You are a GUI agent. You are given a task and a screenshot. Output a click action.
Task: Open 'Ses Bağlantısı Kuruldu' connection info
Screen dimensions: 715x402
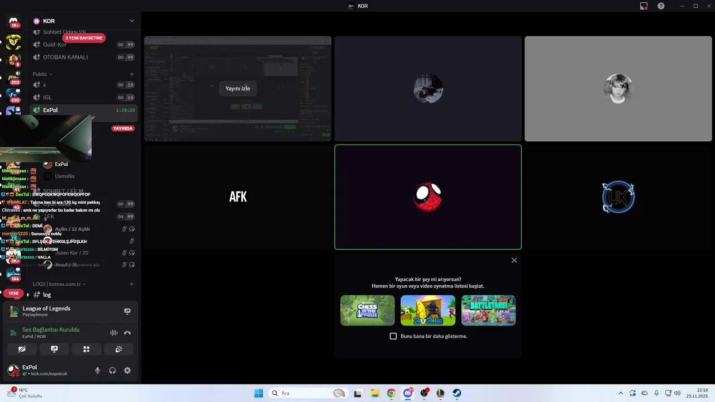tap(51, 329)
